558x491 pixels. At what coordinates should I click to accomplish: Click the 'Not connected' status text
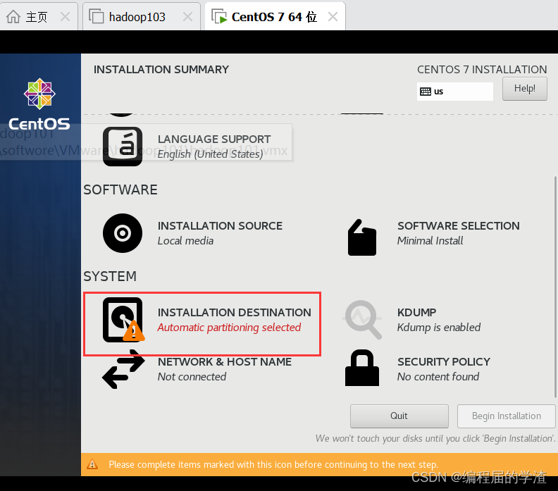tap(192, 377)
